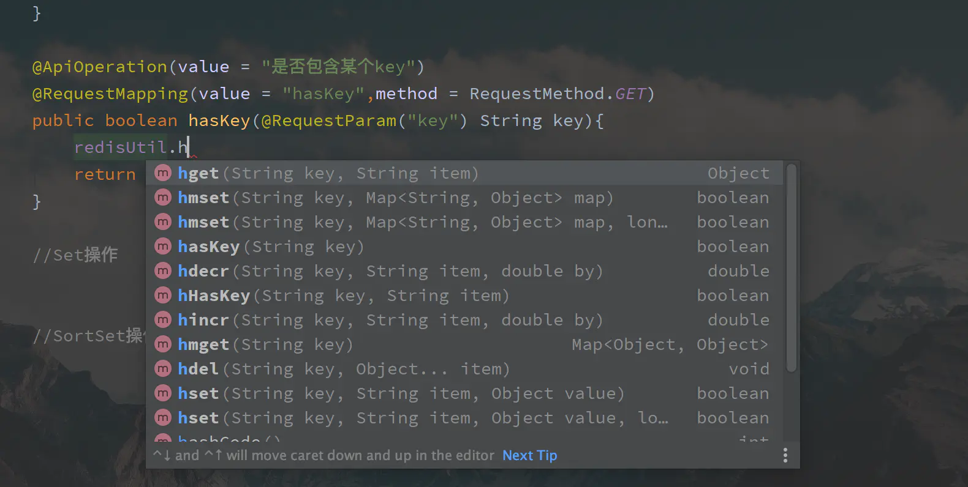This screenshot has width=968, height=487.
Task: Click the hasKey method name in declaration
Action: 219,121
